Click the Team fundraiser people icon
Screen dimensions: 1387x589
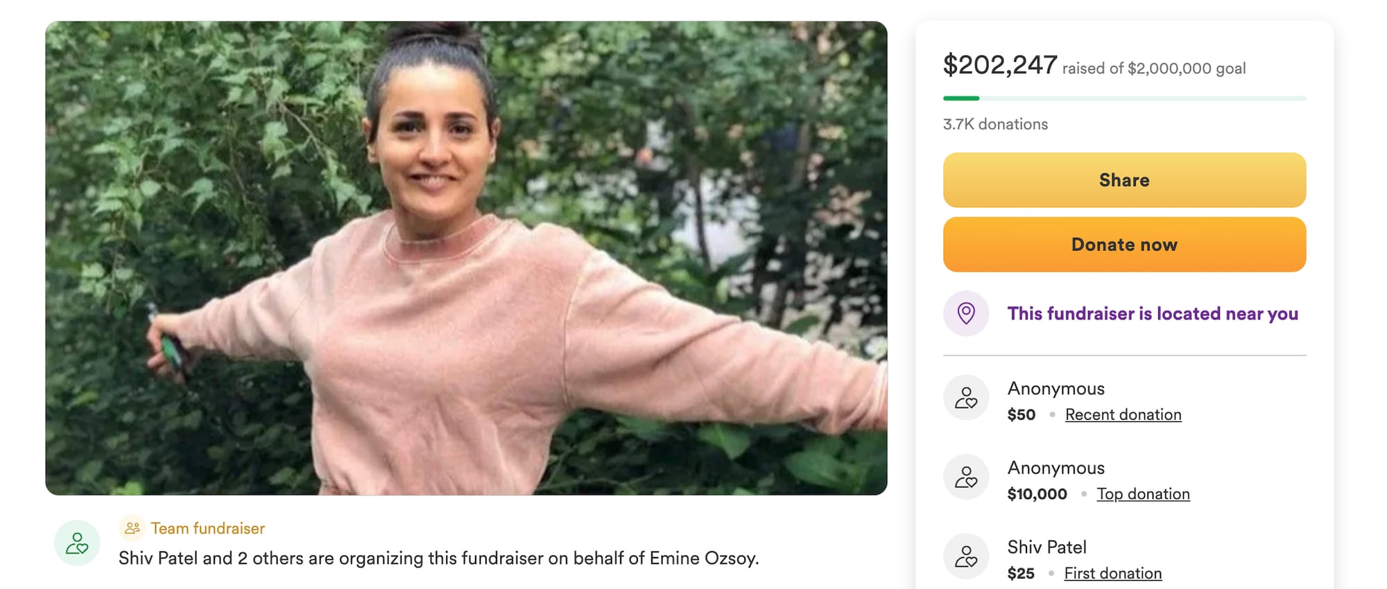[132, 528]
